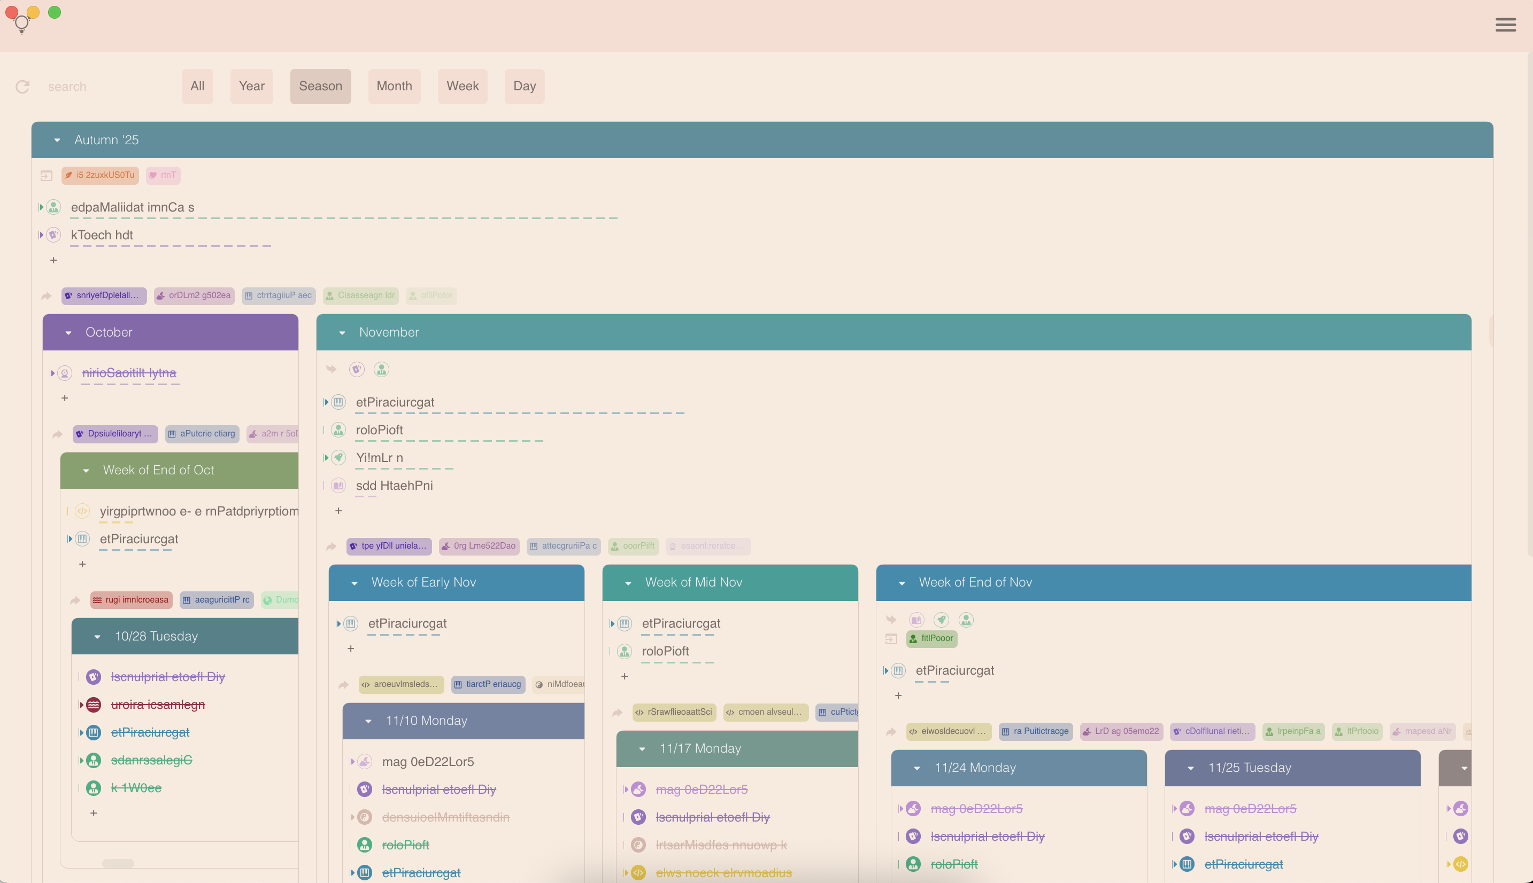Click the rugi imnlcroeasa red tag

[x=131, y=600]
